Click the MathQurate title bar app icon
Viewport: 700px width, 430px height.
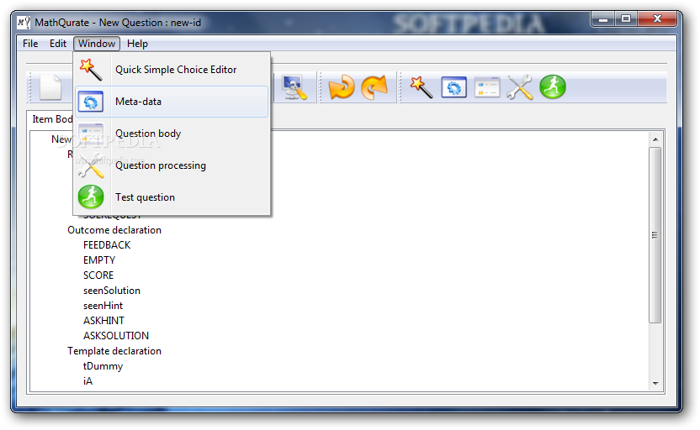(24, 23)
